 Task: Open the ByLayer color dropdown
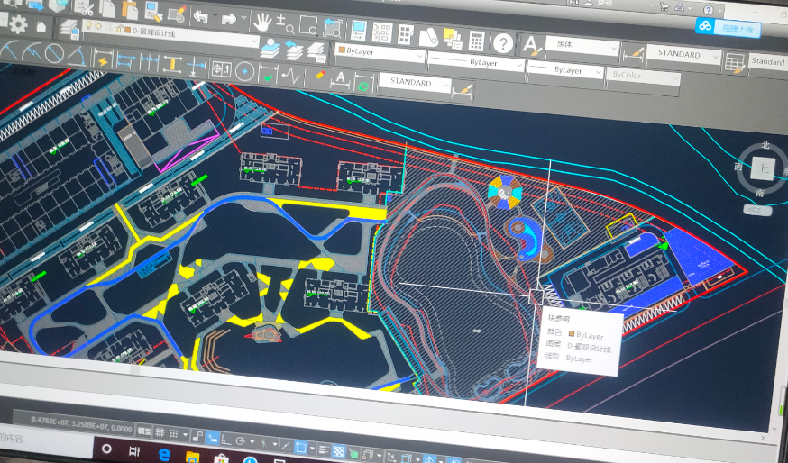coord(380,53)
